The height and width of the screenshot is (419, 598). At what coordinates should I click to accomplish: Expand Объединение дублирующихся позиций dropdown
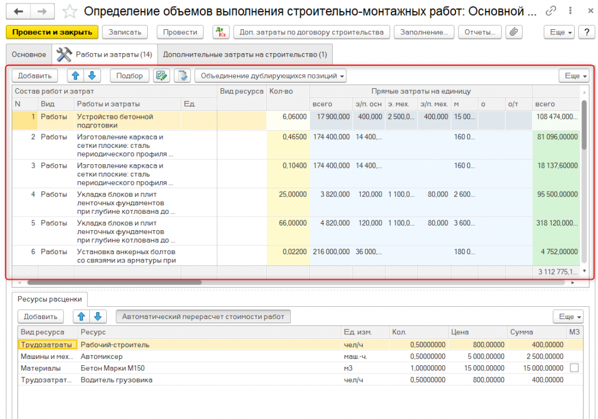coord(270,75)
